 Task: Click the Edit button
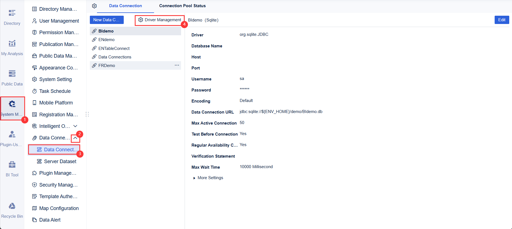pyautogui.click(x=502, y=20)
